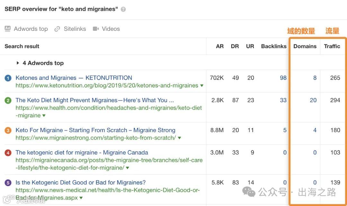Click the red rank 4 badge
This screenshot has height=206, width=347.
(8, 153)
